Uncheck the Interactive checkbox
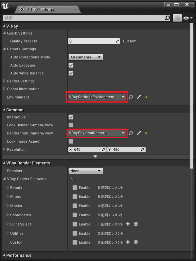 point(71,117)
